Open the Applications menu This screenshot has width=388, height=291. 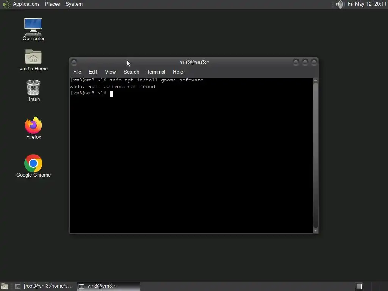click(26, 4)
